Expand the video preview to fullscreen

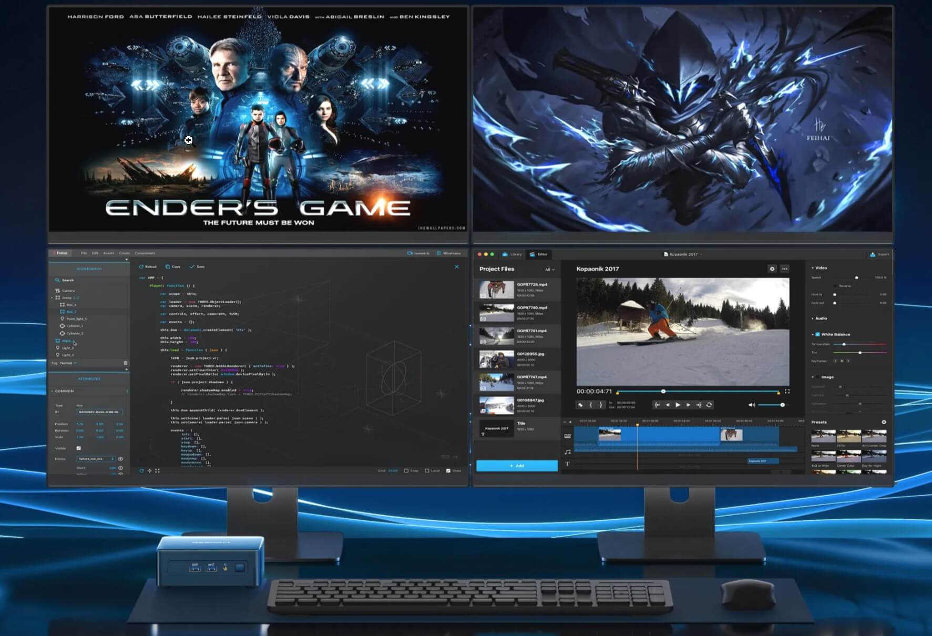click(787, 391)
